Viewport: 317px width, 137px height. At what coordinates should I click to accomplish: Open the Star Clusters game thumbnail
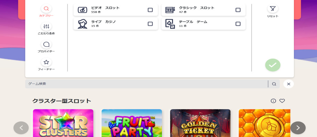[63, 123]
